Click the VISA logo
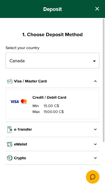 click(15, 101)
